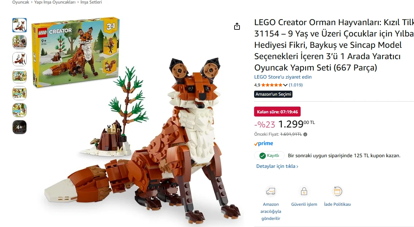Select the second product thumbnail image
The height and width of the screenshot is (227, 414).
click(20, 42)
